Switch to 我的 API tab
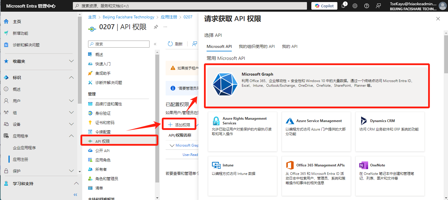 [x=290, y=46]
